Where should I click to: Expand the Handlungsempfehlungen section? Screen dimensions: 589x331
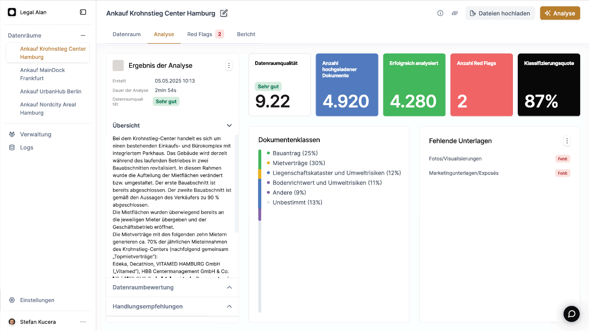click(x=229, y=306)
